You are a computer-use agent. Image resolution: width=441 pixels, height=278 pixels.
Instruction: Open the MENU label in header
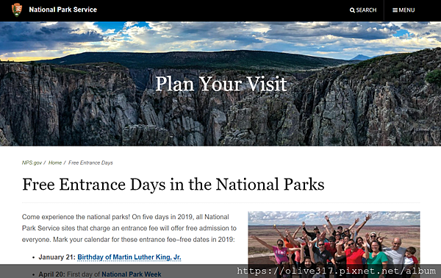click(x=406, y=10)
